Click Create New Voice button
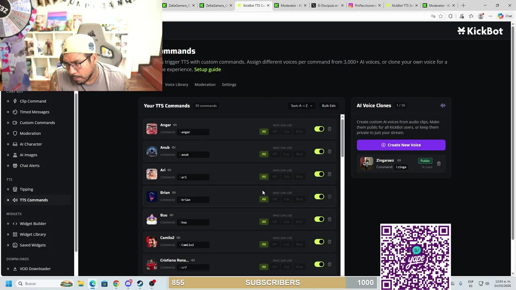Image resolution: width=516 pixels, height=290 pixels. click(401, 145)
